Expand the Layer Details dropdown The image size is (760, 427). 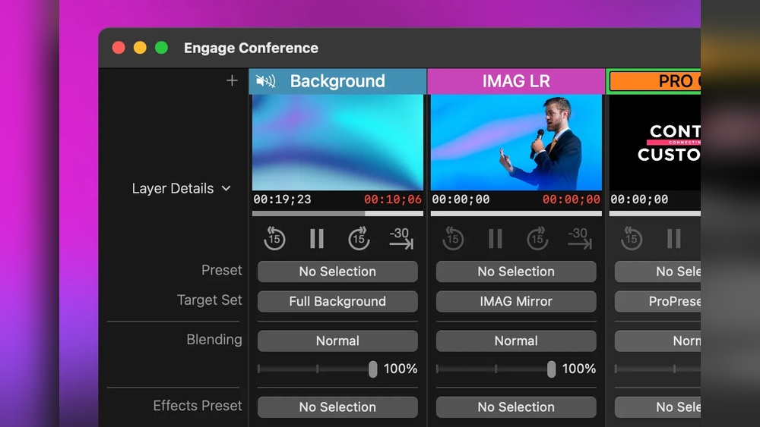[182, 188]
